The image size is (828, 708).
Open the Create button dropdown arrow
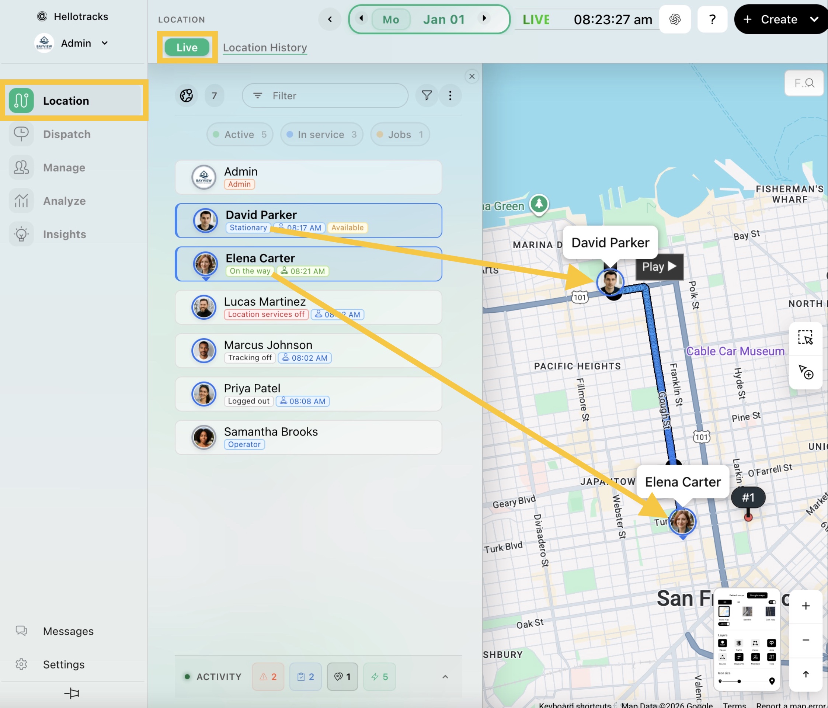coord(814,19)
